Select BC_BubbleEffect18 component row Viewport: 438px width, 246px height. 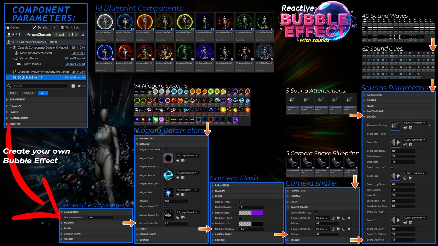coord(46,78)
